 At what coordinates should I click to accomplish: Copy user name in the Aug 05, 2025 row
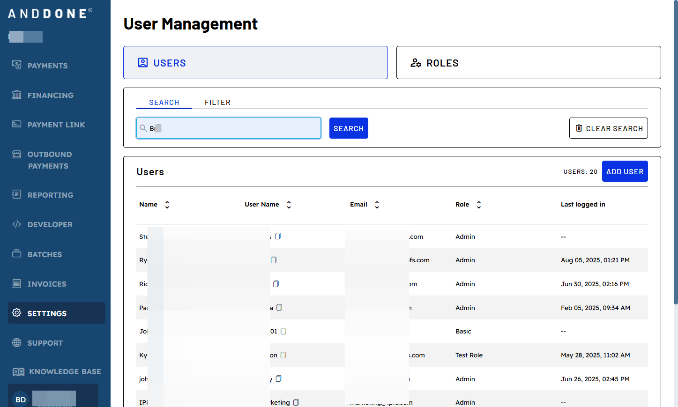pyautogui.click(x=274, y=260)
